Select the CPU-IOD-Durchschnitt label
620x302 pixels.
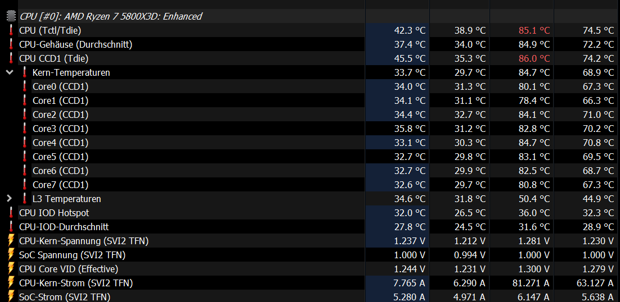(x=64, y=227)
